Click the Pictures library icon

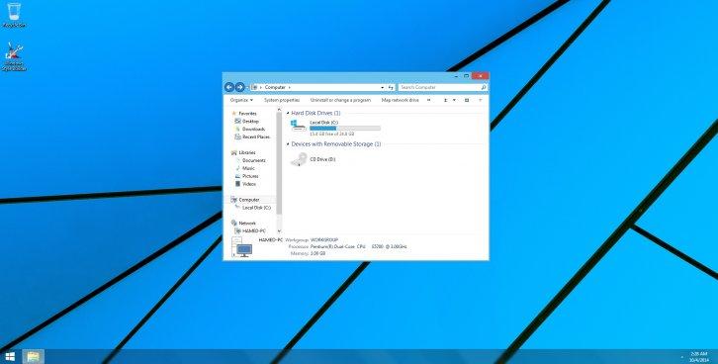[237, 176]
